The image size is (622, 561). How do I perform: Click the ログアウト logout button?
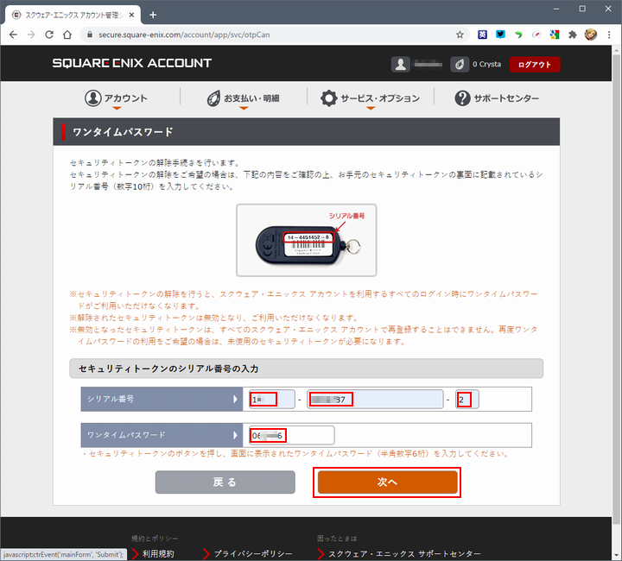tap(535, 65)
